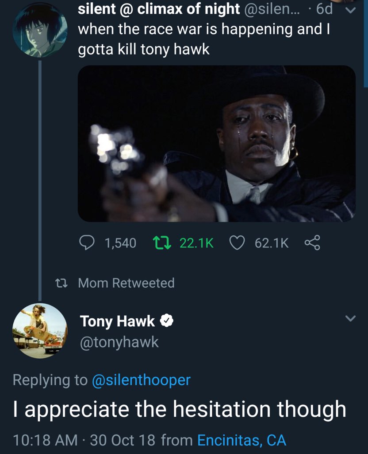Click the reply speech bubble icon
The height and width of the screenshot is (454, 368).
point(87,243)
